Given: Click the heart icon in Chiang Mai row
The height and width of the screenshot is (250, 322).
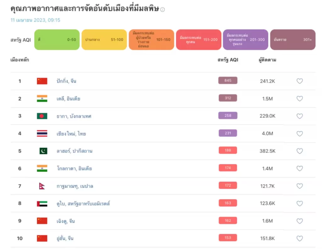Looking at the screenshot, I should pyautogui.click(x=300, y=134).
